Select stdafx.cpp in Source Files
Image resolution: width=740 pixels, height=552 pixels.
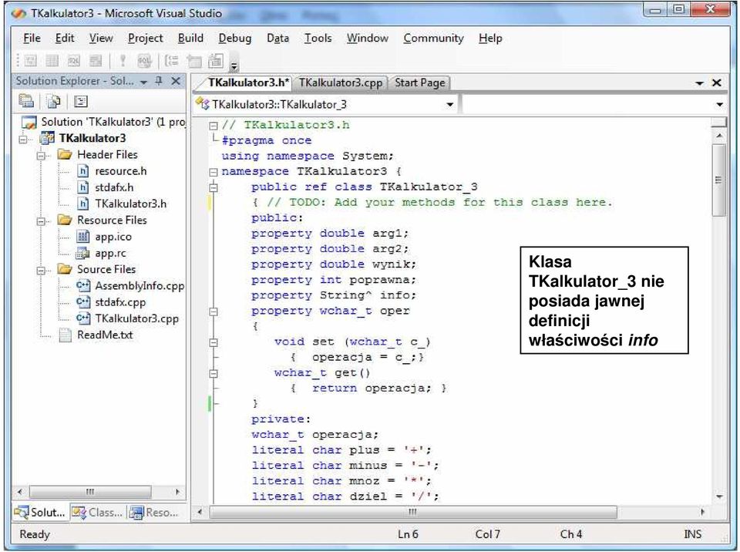coord(111,302)
